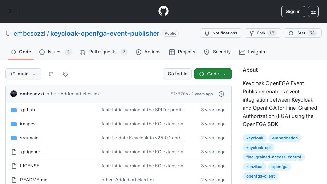Click the Go to file button
The height and width of the screenshot is (184, 327).
177,74
